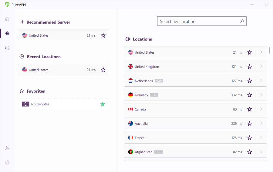Open the settings gear icon
The width and height of the screenshot is (273, 172).
pyautogui.click(x=7, y=162)
